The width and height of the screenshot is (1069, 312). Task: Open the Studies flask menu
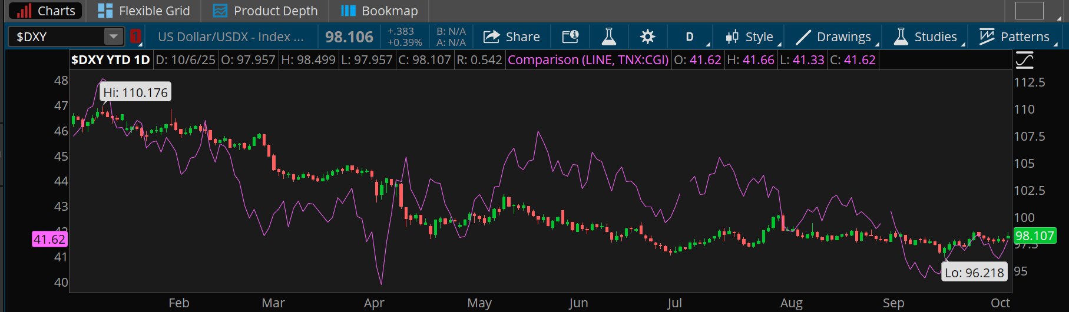926,36
